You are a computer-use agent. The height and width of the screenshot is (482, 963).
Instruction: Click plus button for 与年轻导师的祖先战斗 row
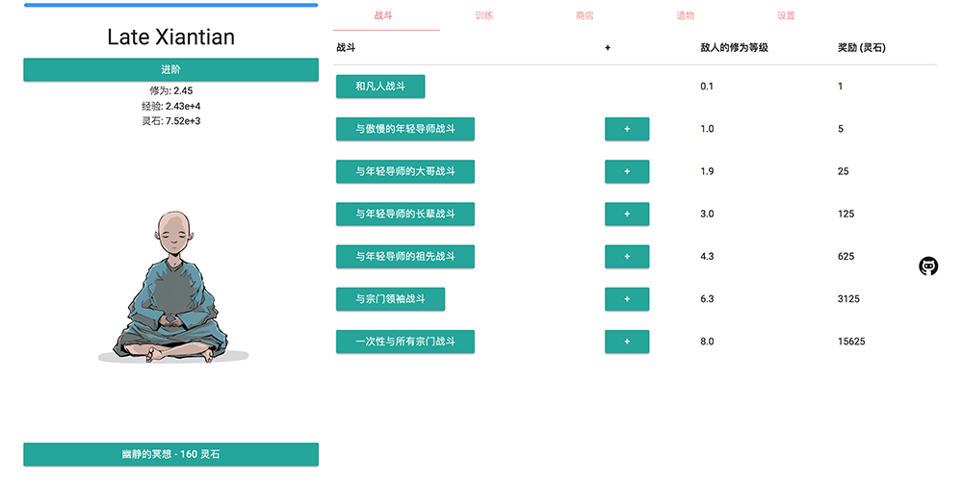(x=627, y=256)
